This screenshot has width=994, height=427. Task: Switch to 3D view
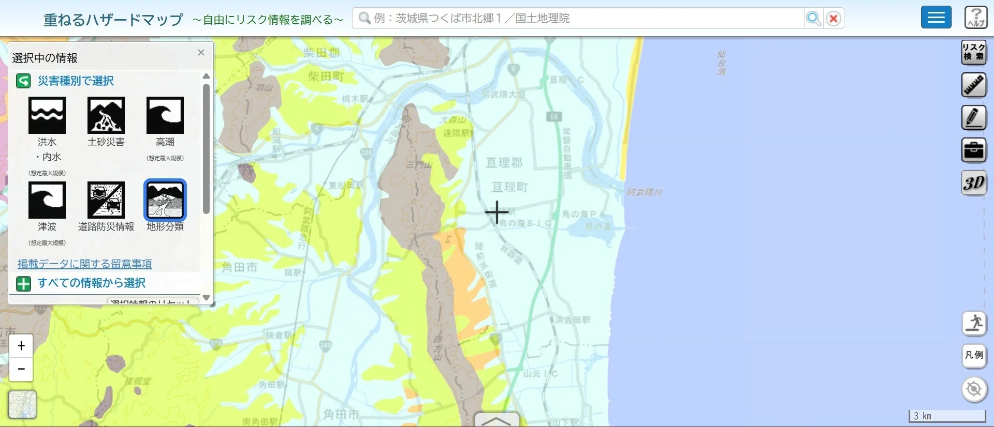pos(974,182)
